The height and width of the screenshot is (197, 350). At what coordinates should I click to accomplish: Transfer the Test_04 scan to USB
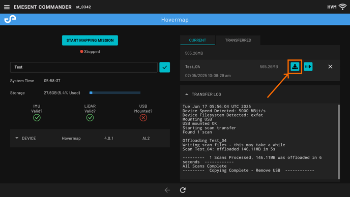coord(295,67)
